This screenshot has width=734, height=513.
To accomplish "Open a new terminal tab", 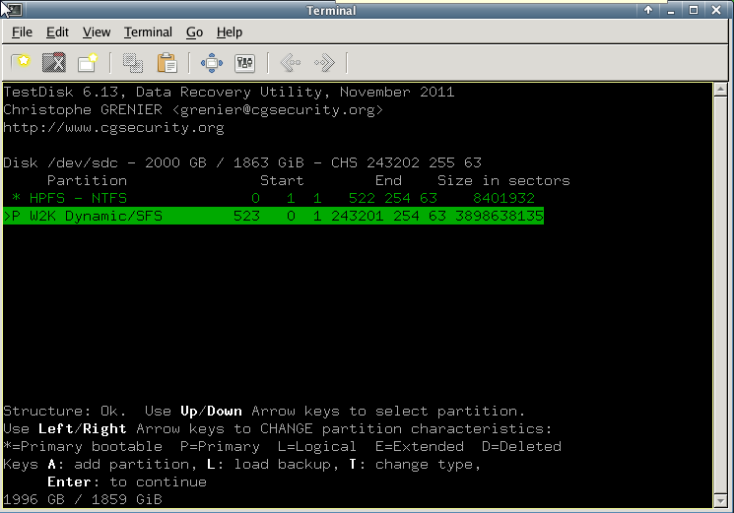I will pyautogui.click(x=21, y=62).
